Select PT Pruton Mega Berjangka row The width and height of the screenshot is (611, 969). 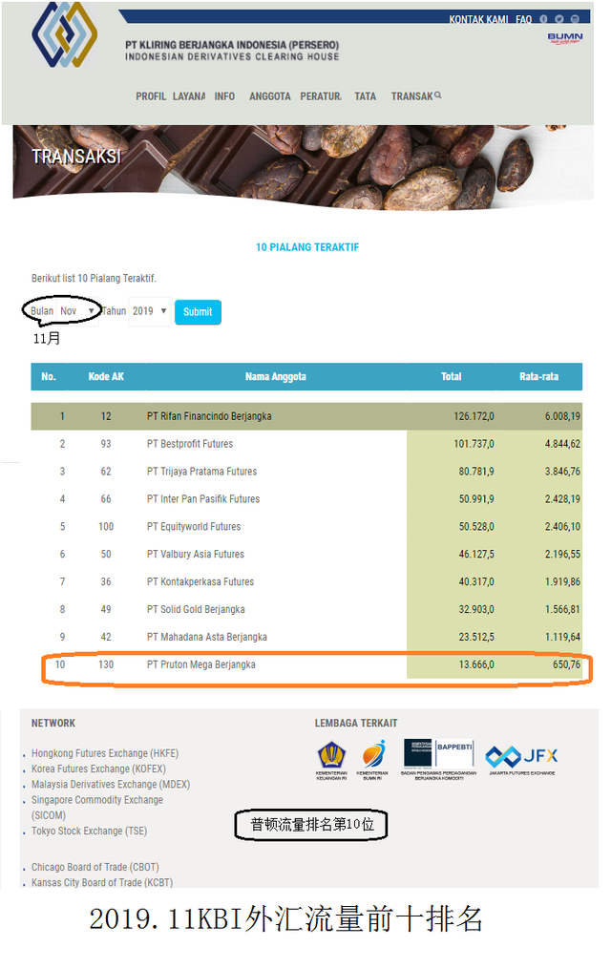click(x=306, y=664)
